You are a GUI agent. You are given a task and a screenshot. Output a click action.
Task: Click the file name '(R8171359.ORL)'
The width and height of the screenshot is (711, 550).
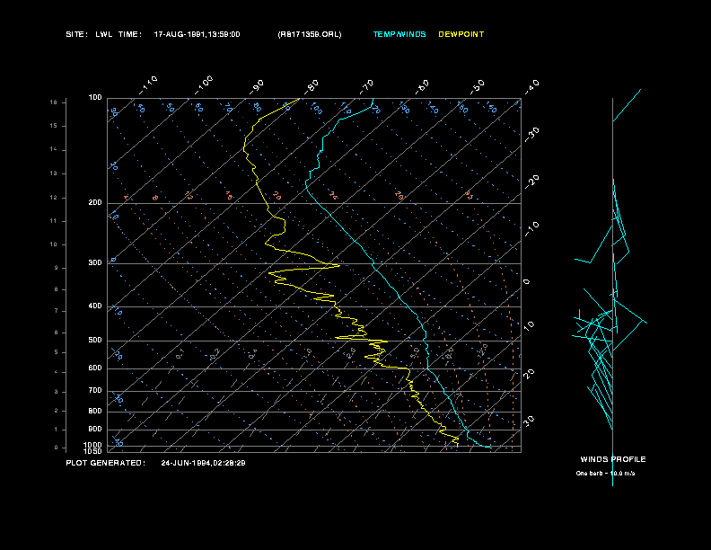pos(310,34)
